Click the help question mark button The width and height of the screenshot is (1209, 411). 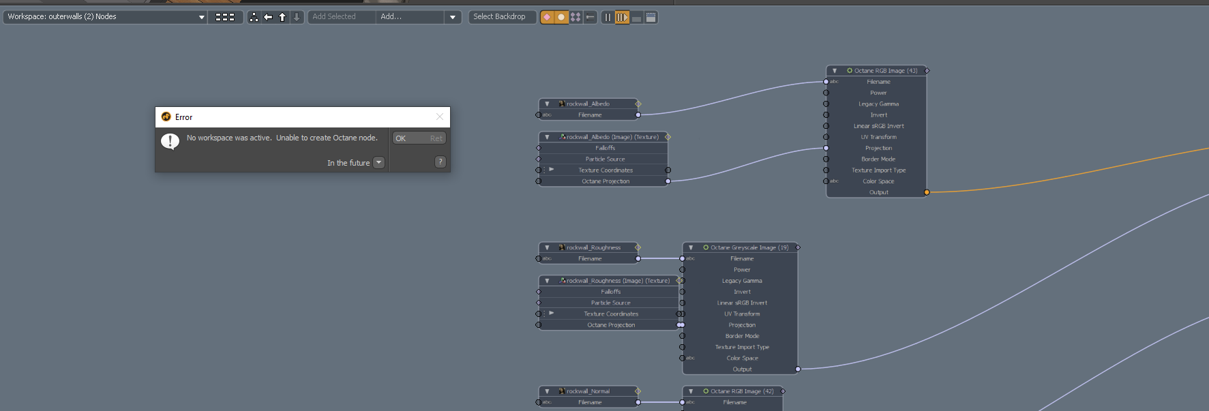tap(440, 162)
